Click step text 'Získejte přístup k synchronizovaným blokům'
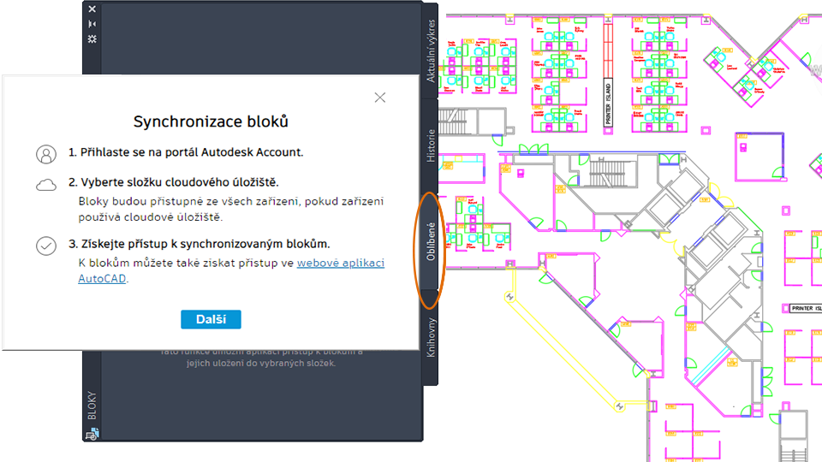This screenshot has width=822, height=462. (x=200, y=244)
